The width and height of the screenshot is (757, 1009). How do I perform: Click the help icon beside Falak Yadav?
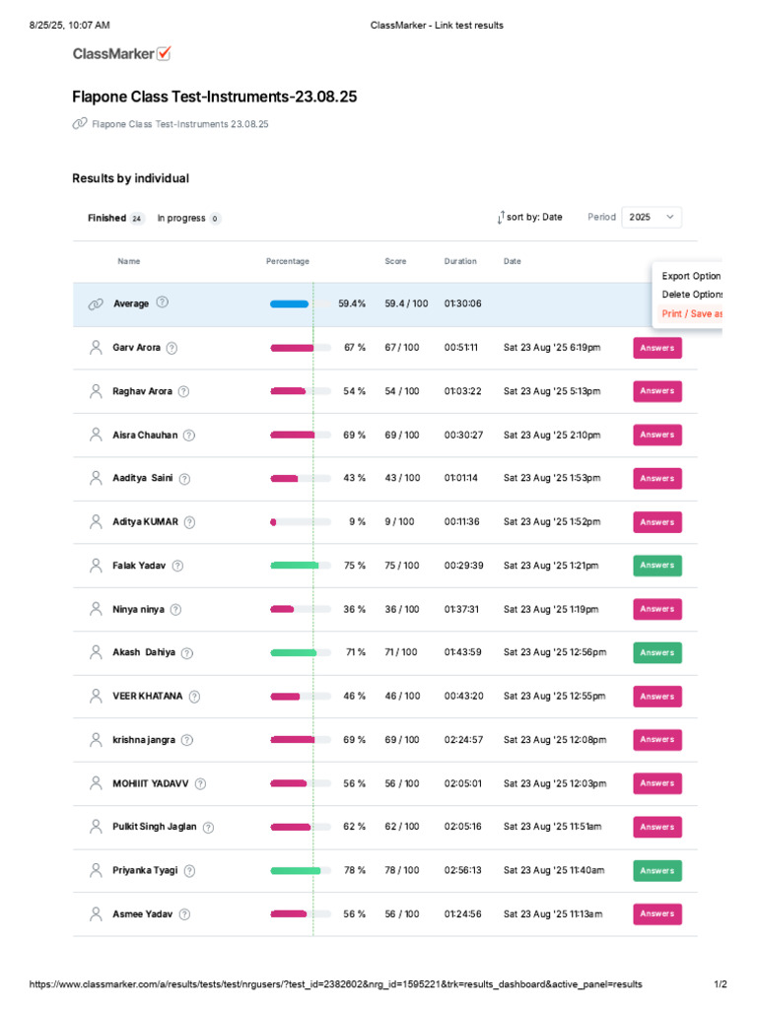177,566
